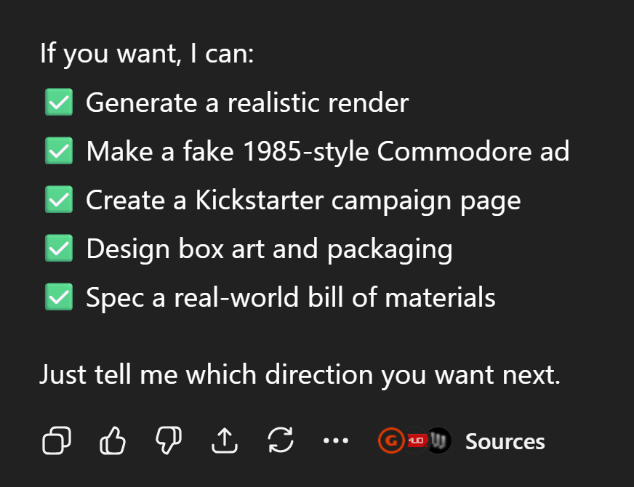Click the share upload-arrow icon
Viewport: 634px width, 487px height.
click(225, 440)
